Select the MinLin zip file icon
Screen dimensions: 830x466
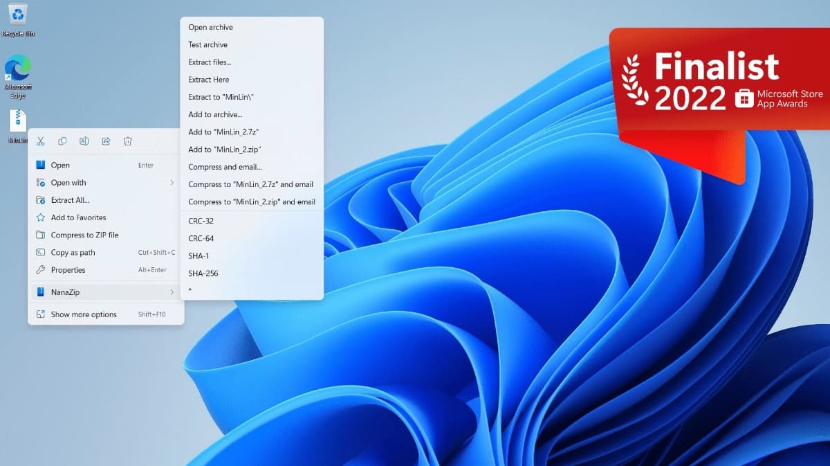pos(18,122)
